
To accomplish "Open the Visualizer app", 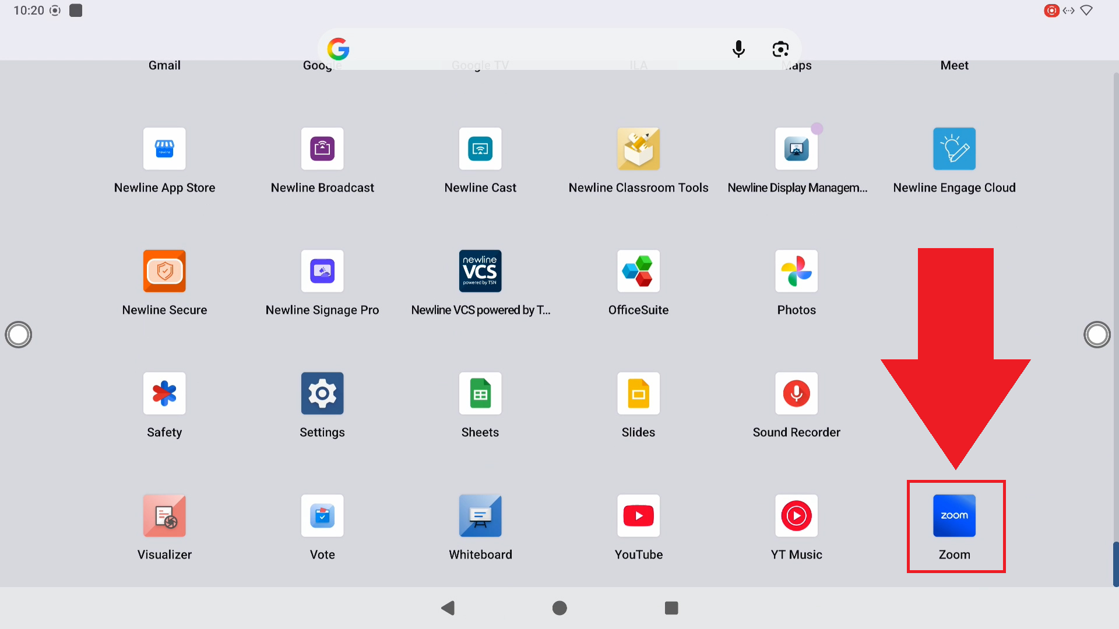I will pyautogui.click(x=164, y=516).
